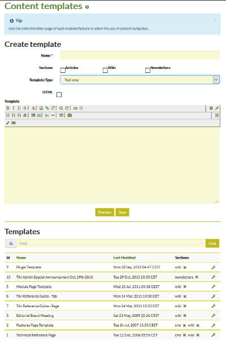Enable the Newsletters section checkbox

pos(147,70)
